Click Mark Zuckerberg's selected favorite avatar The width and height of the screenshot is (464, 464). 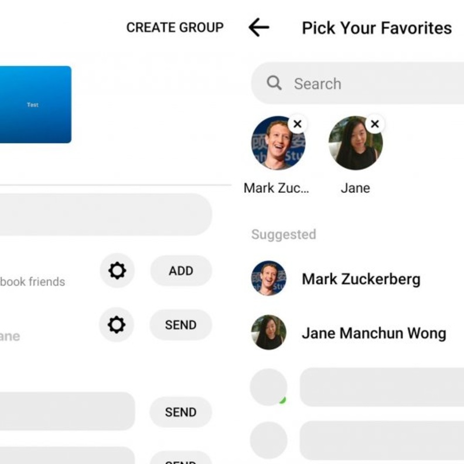click(x=278, y=144)
